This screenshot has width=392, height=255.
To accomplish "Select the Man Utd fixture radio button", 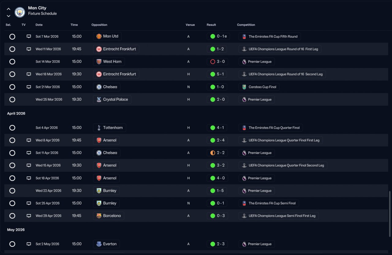I will pyautogui.click(x=12, y=36).
